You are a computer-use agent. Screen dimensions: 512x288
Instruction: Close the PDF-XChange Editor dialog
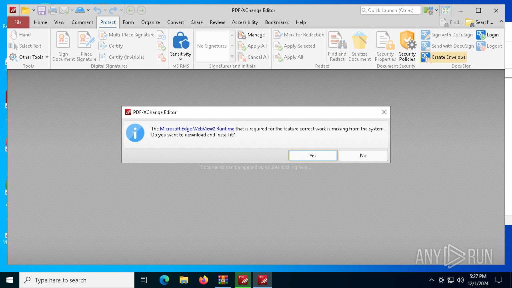384,112
